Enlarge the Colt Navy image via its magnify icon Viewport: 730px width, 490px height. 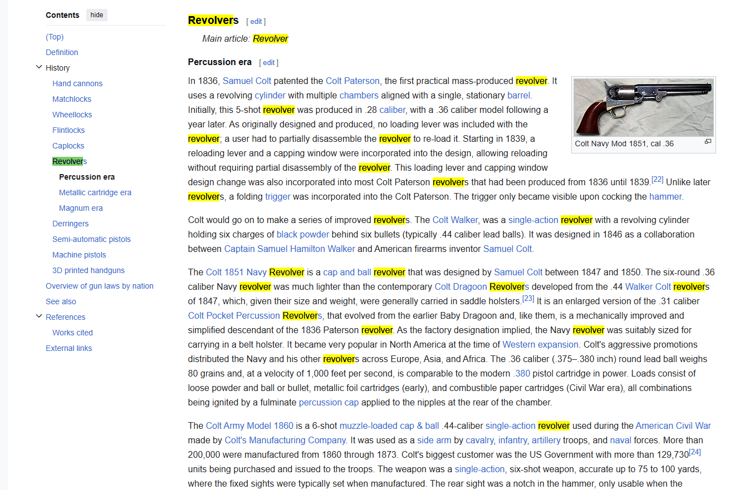click(708, 142)
